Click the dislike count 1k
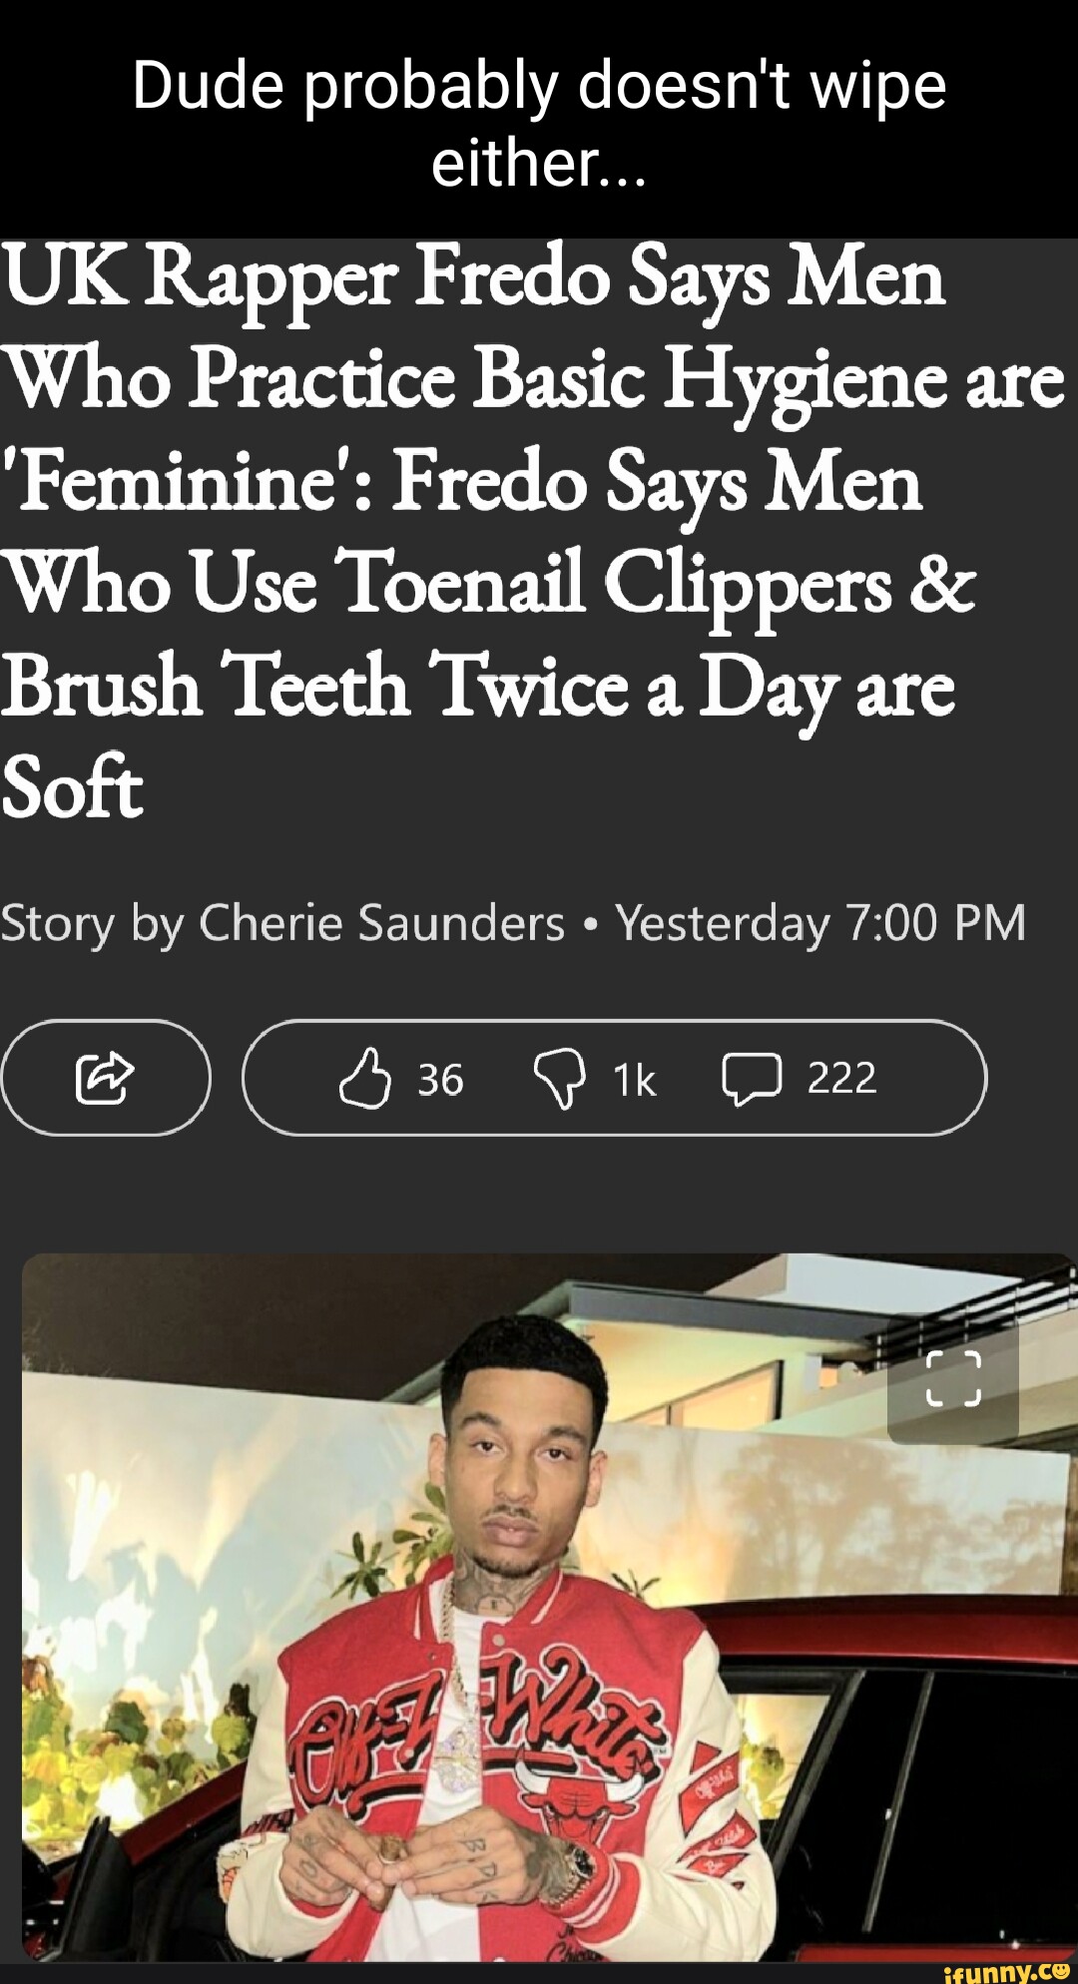Image resolution: width=1078 pixels, height=1984 pixels. (x=635, y=1080)
